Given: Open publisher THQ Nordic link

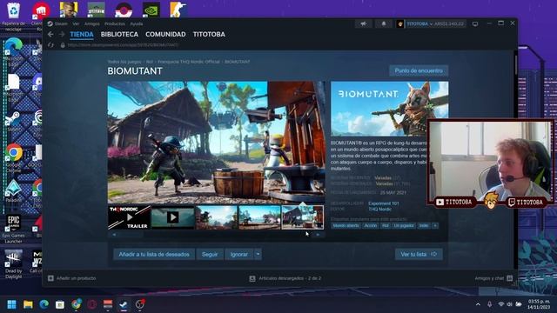Looking at the screenshot, I should click(x=379, y=209).
